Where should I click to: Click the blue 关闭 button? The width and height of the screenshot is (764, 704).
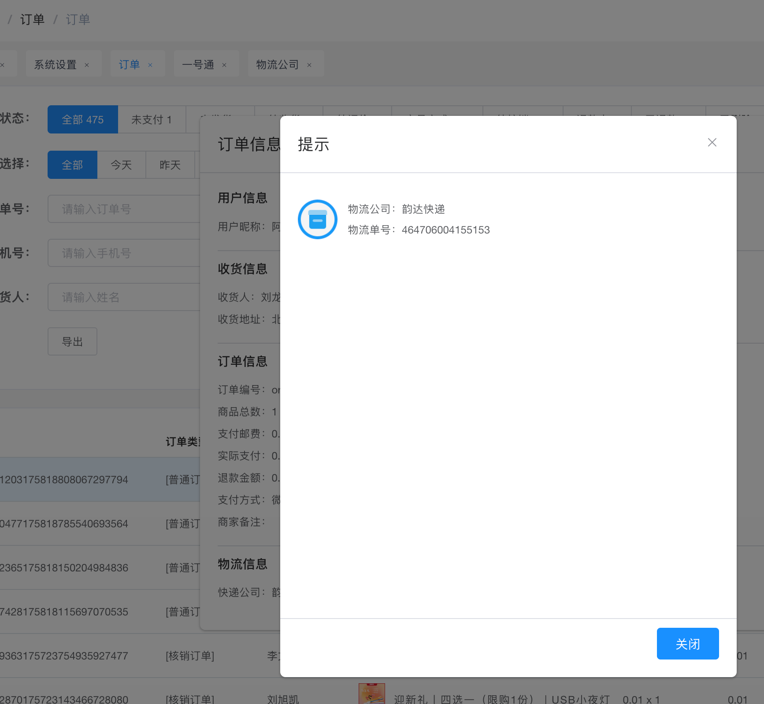688,644
